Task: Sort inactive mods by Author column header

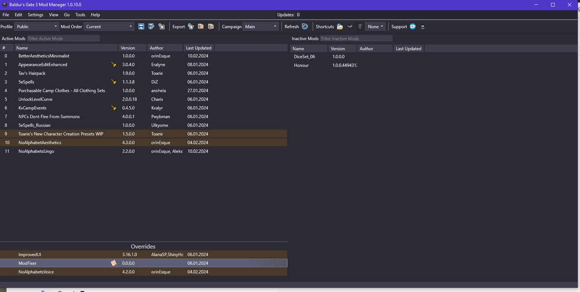Action: click(375, 49)
